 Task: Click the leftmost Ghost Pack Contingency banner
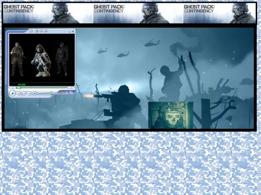point(48,13)
